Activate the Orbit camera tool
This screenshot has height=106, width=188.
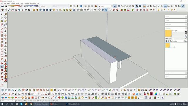(3, 10)
